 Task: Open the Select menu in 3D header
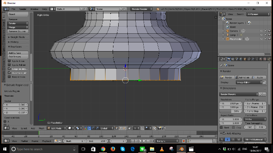click(24, 128)
